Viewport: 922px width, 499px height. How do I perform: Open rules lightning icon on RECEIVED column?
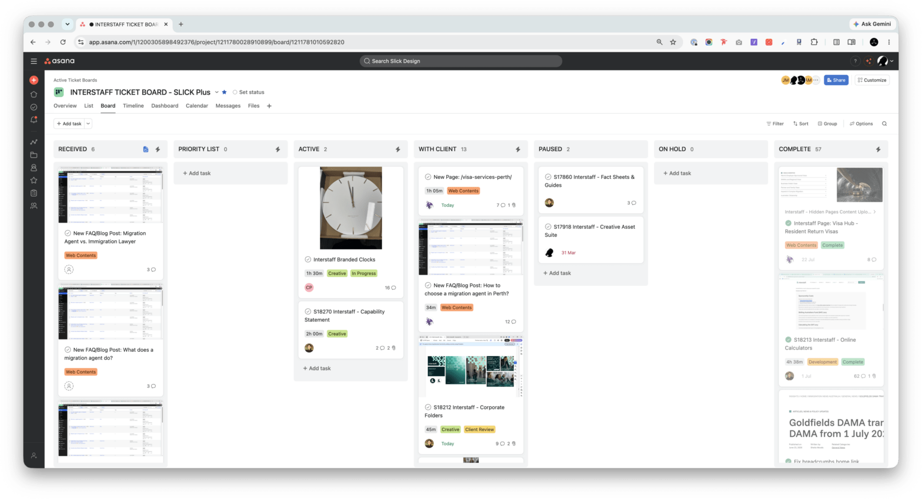(x=158, y=149)
